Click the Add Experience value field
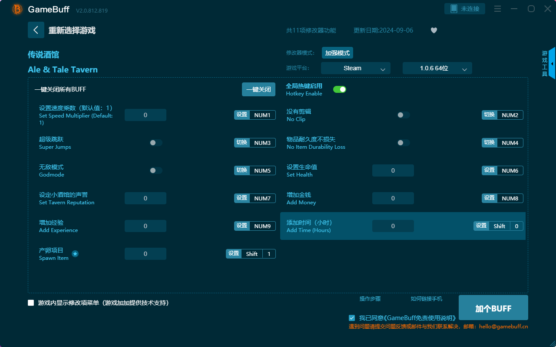556x347 pixels. [146, 226]
